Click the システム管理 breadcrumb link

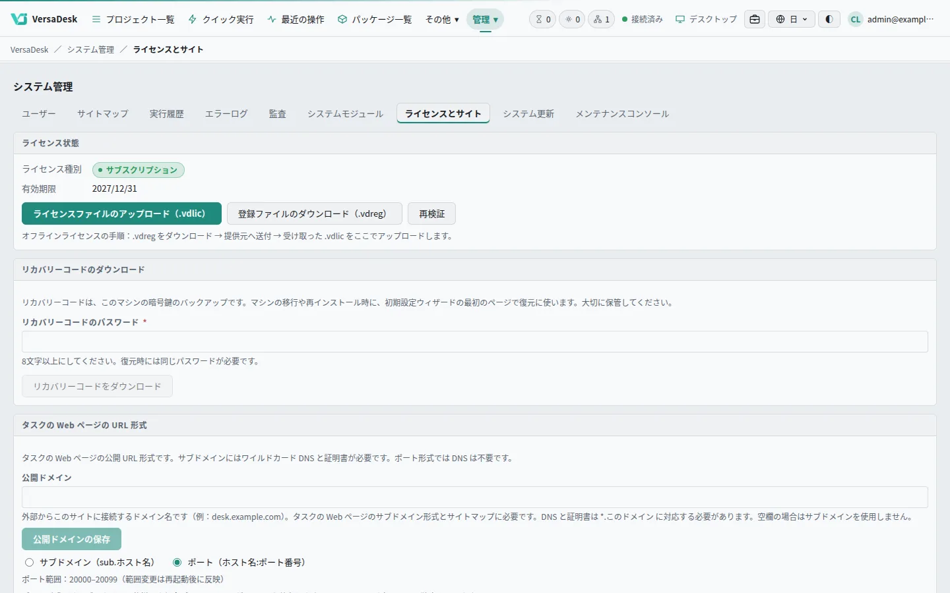point(90,49)
